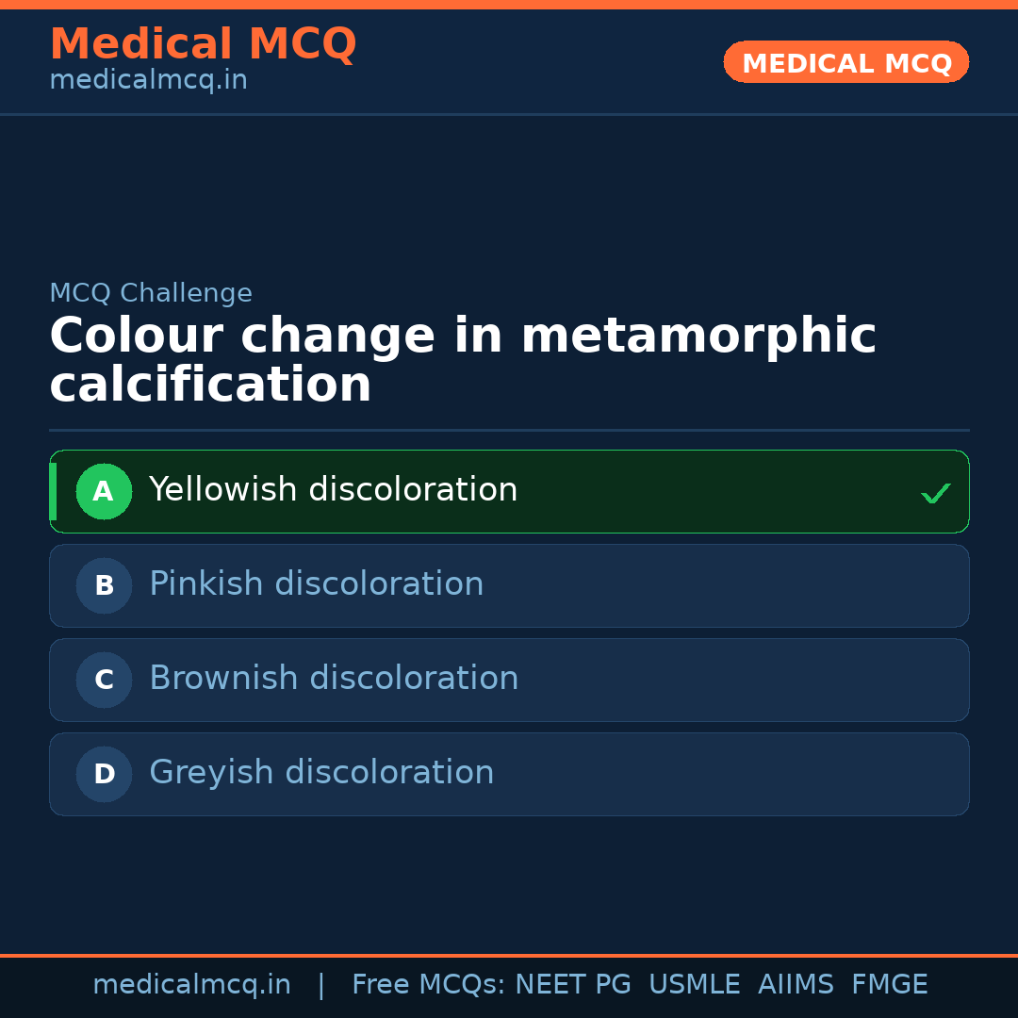This screenshot has height=1018, width=1018.
Task: Click the circular 'A' badge icon
Action: [x=104, y=491]
